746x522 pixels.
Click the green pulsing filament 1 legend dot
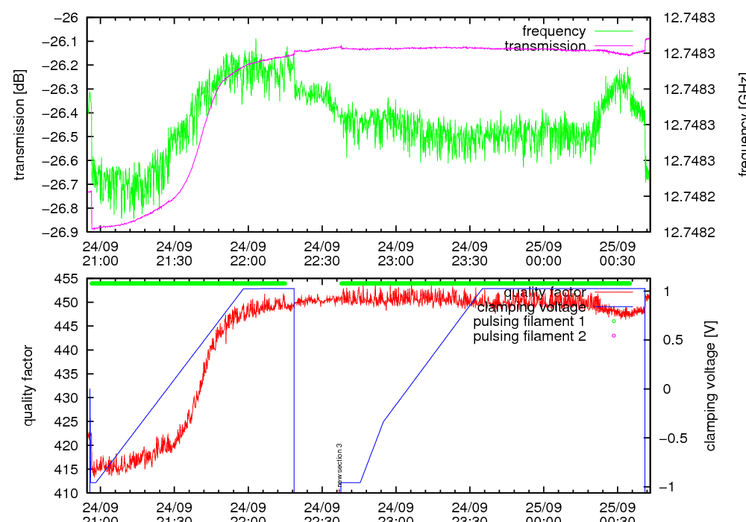pos(614,321)
